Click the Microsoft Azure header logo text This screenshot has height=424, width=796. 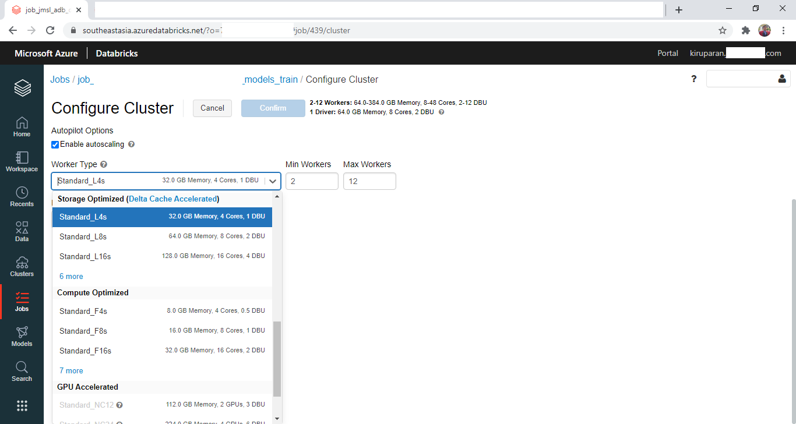(46, 53)
